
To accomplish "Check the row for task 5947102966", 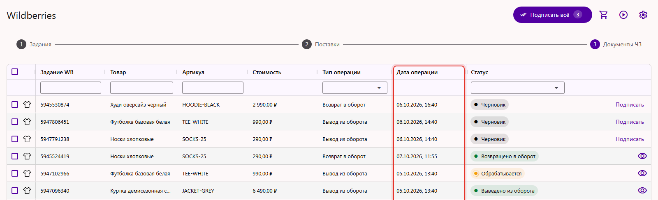I will (x=15, y=173).
